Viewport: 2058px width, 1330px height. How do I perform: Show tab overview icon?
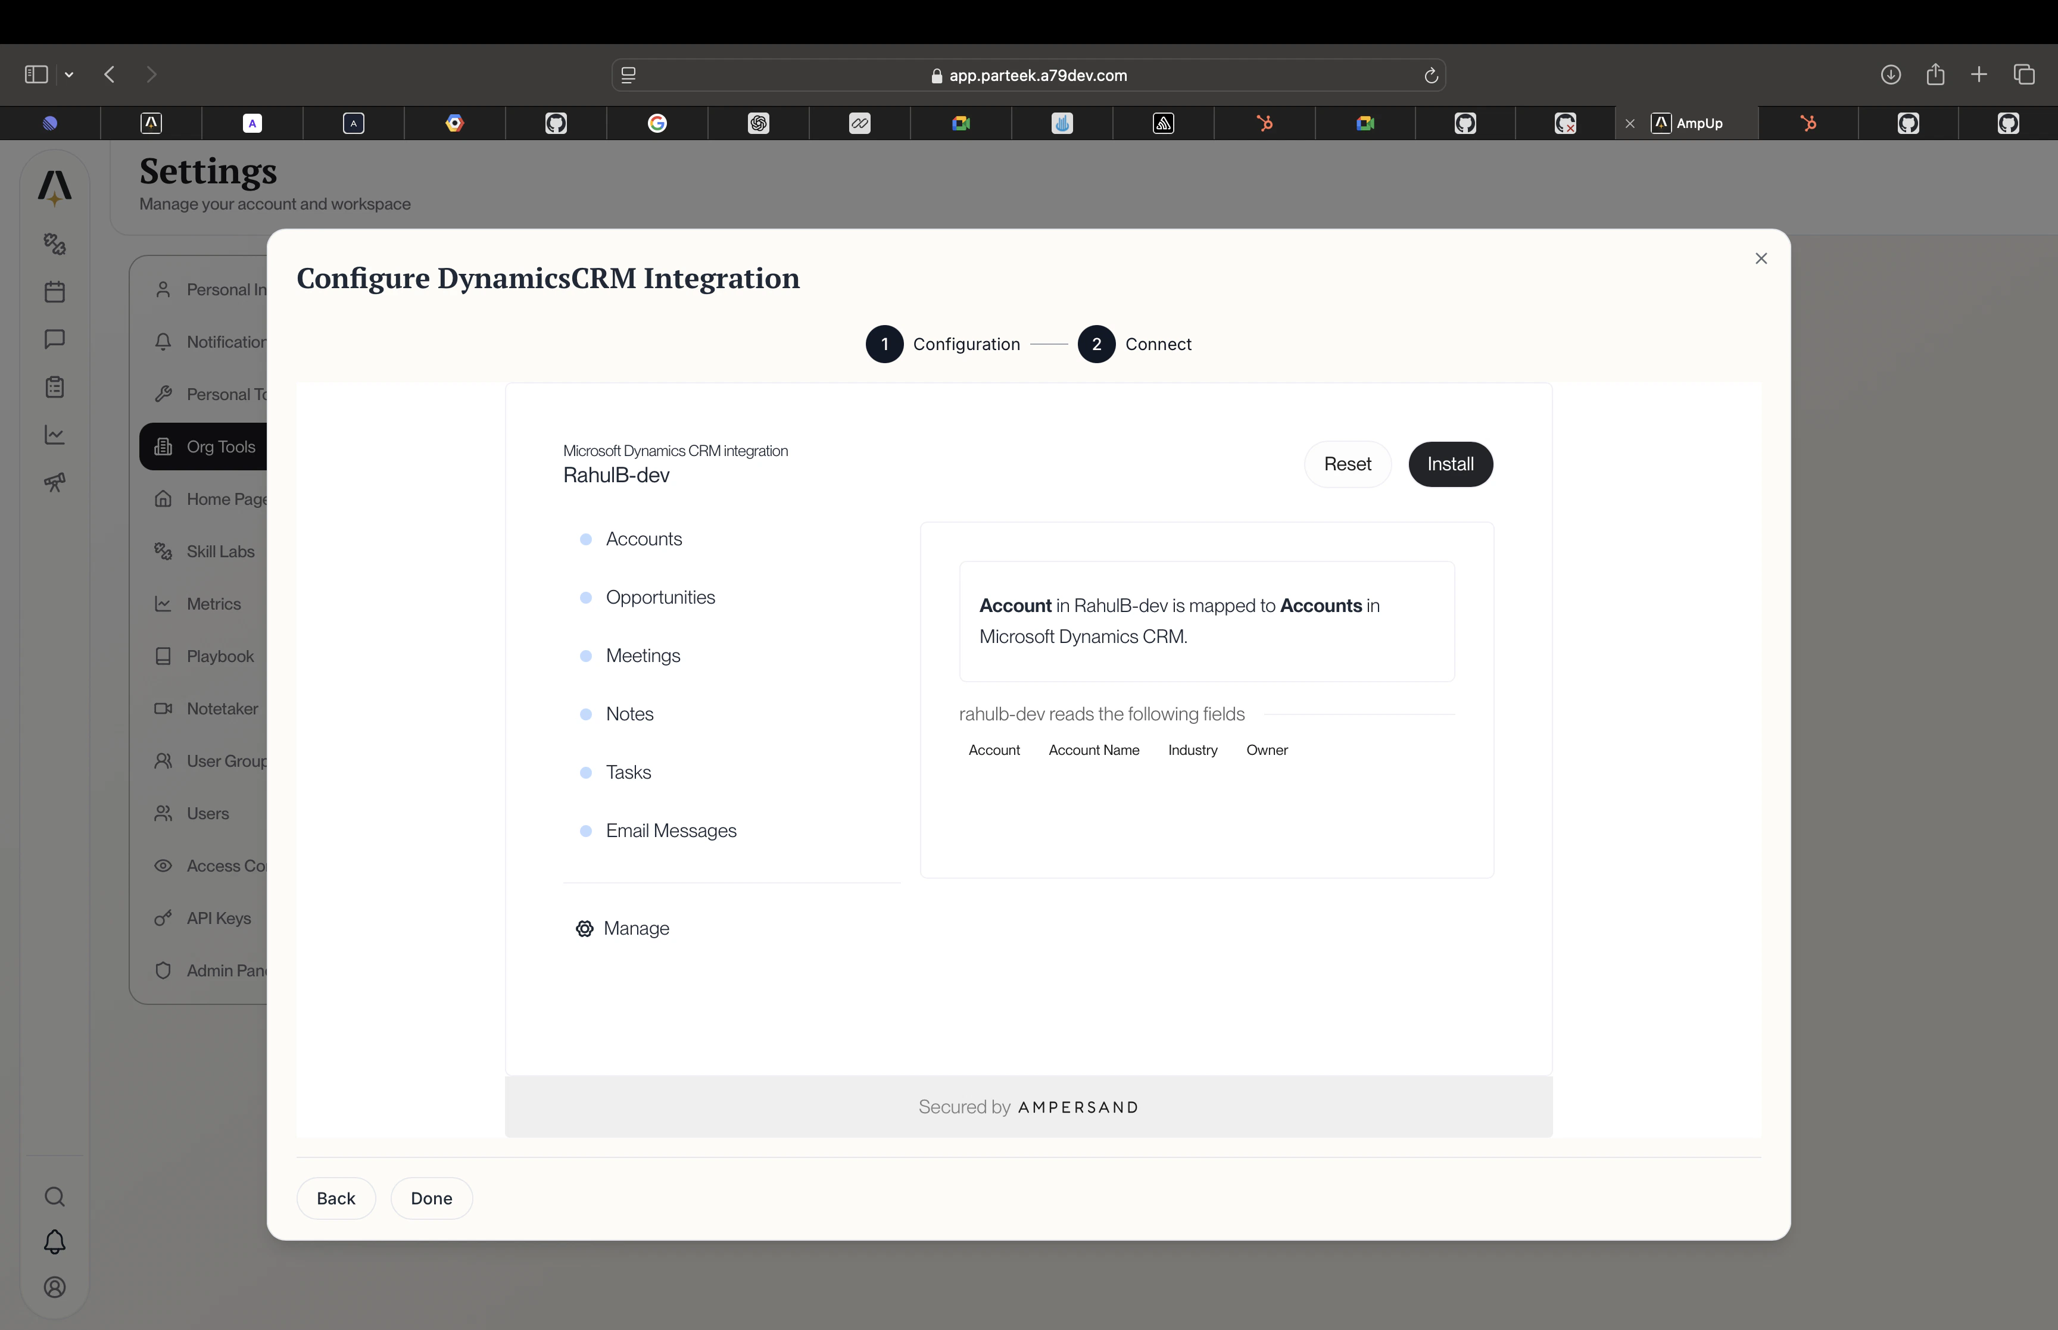(x=2023, y=74)
